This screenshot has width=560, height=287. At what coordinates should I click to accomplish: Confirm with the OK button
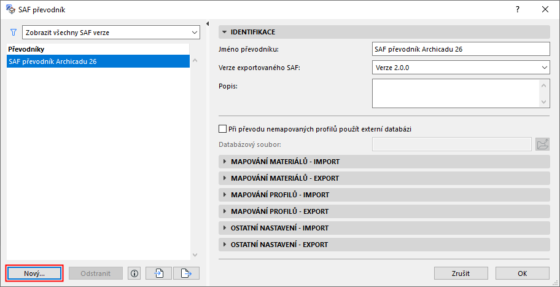[x=522, y=273]
